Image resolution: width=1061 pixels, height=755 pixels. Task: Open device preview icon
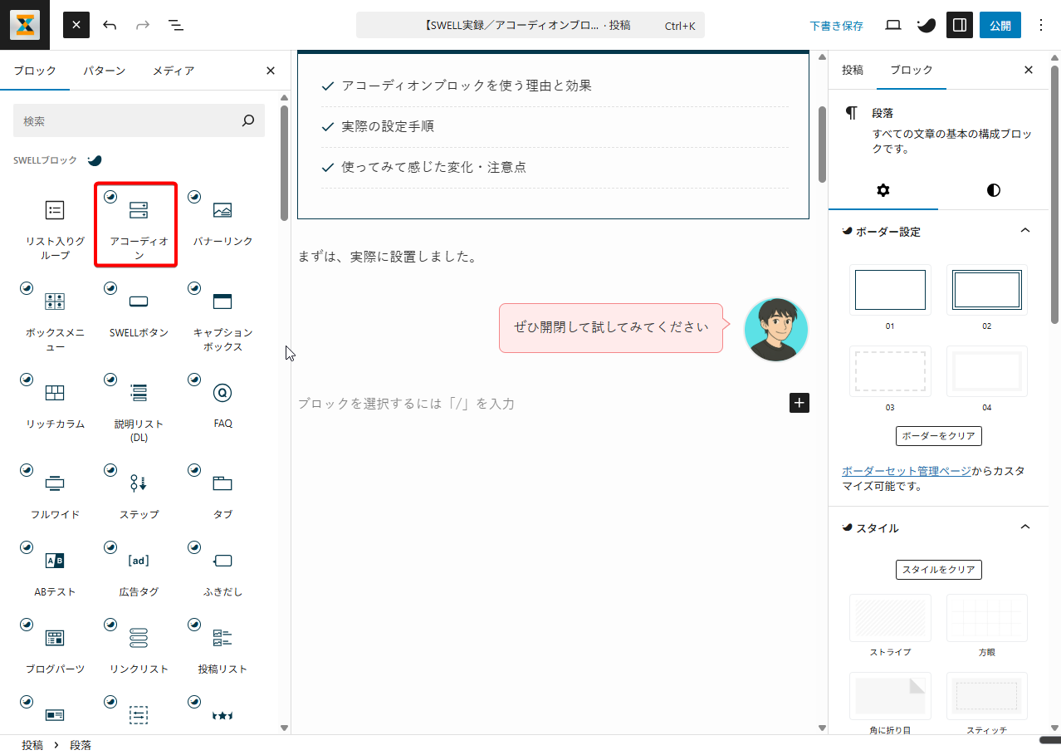[893, 25]
